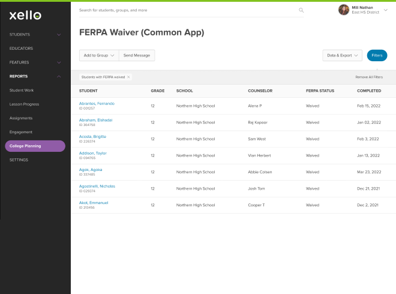The width and height of the screenshot is (396, 294).
Task: Click Mill Nathan's profile avatar
Action: coord(344,10)
